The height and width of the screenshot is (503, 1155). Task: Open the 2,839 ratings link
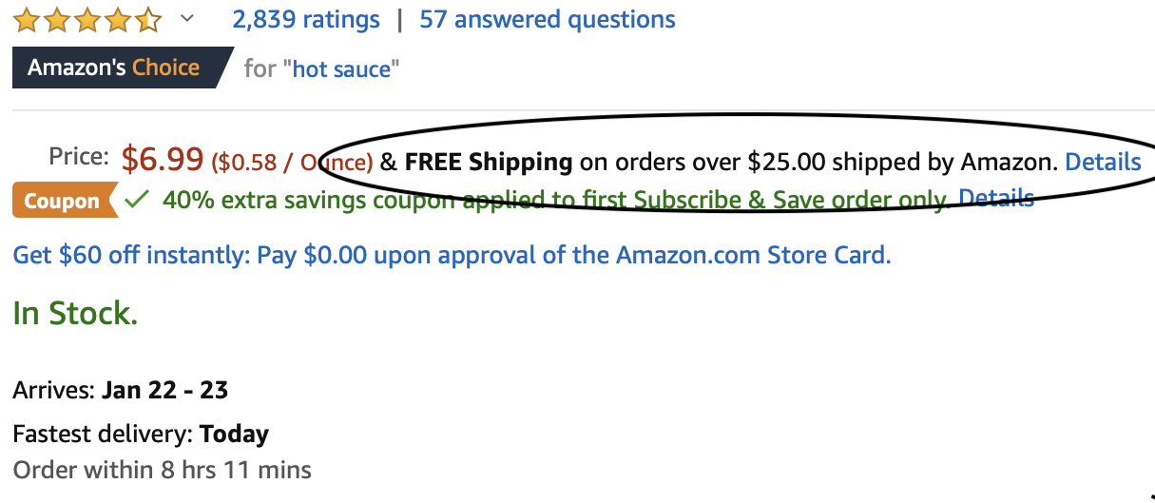(306, 19)
